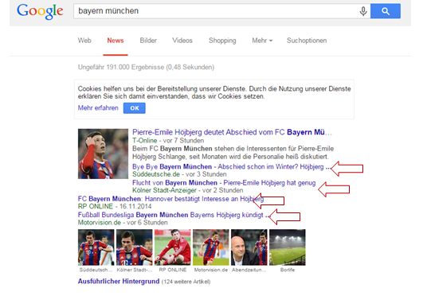
Task: Open the Hannover bestätigt Interesse article
Action: [170, 199]
